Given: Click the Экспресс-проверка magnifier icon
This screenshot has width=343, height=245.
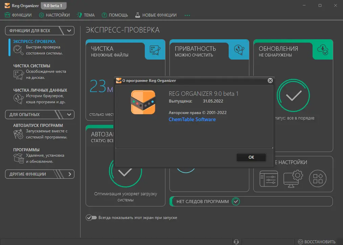Looking at the screenshot, I should click(x=18, y=50).
